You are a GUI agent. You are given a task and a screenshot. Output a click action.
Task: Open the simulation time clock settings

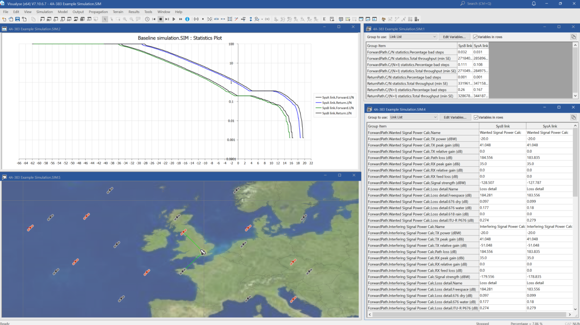pyautogui.click(x=147, y=19)
